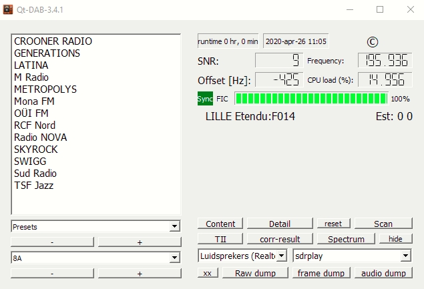Select METROPOLYS station
Image resolution: width=424 pixels, height=289 pixels.
tap(95, 89)
